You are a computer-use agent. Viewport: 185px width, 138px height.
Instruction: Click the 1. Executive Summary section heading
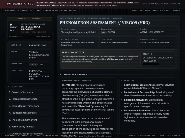73,75
